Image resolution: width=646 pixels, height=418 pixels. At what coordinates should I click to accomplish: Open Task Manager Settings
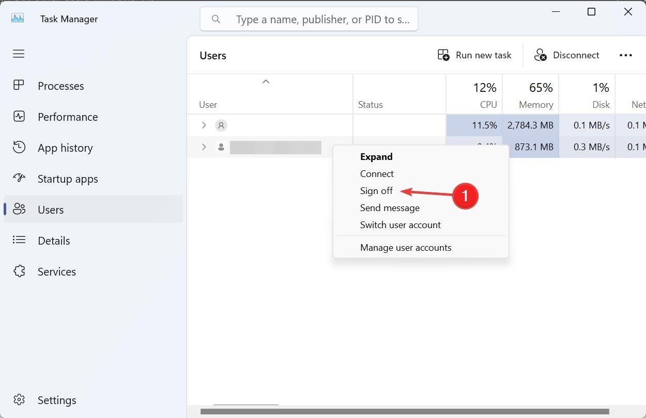[x=93, y=400]
